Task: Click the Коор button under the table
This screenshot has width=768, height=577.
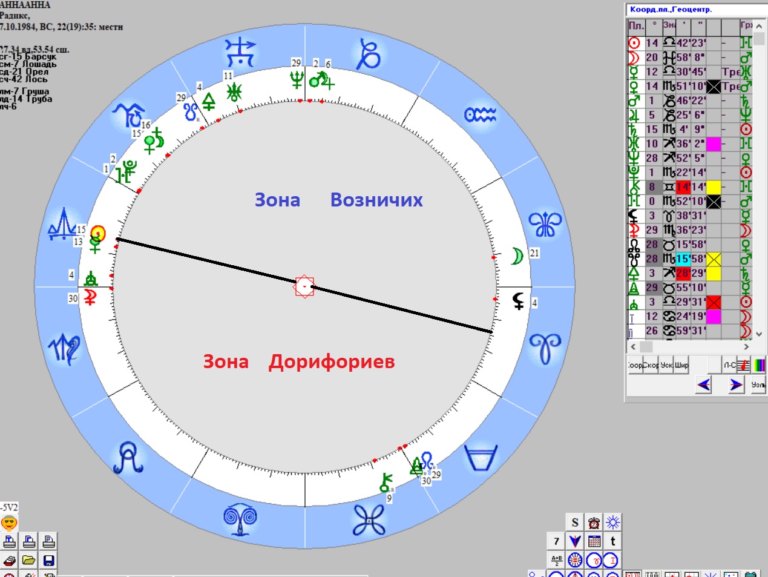Action: [x=635, y=365]
